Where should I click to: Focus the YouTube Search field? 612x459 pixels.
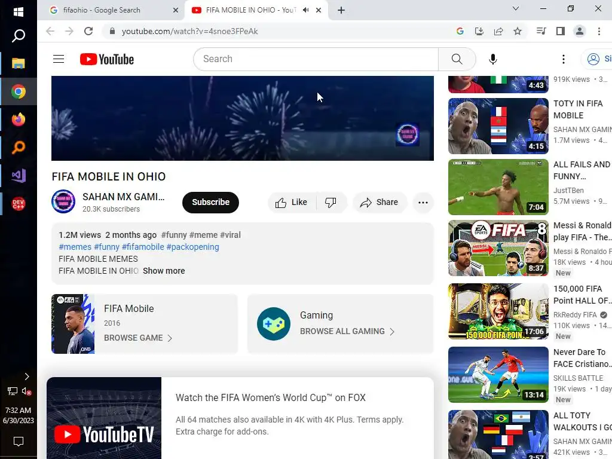pyautogui.click(x=316, y=59)
